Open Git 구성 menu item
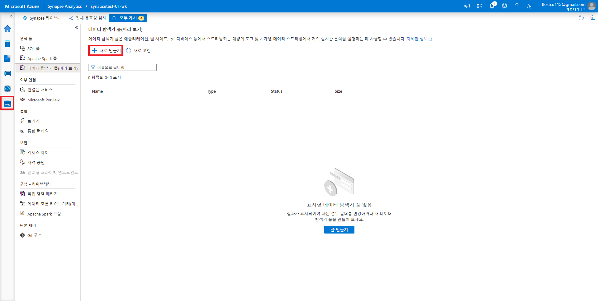This screenshot has width=598, height=301. tap(48, 235)
